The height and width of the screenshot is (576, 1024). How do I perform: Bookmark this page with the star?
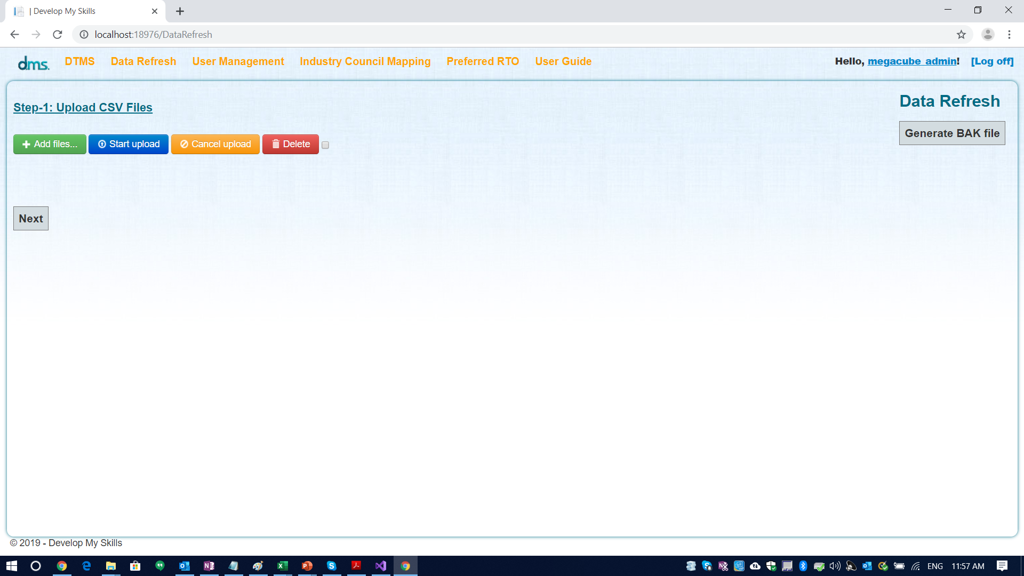pos(961,35)
